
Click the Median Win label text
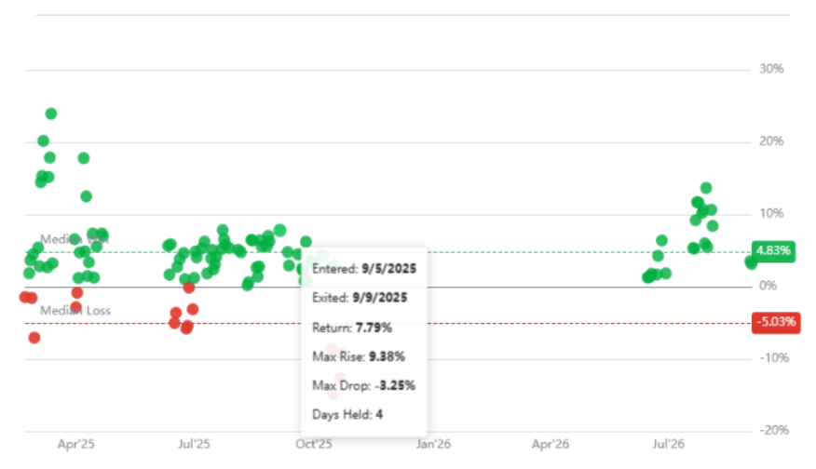(x=75, y=239)
